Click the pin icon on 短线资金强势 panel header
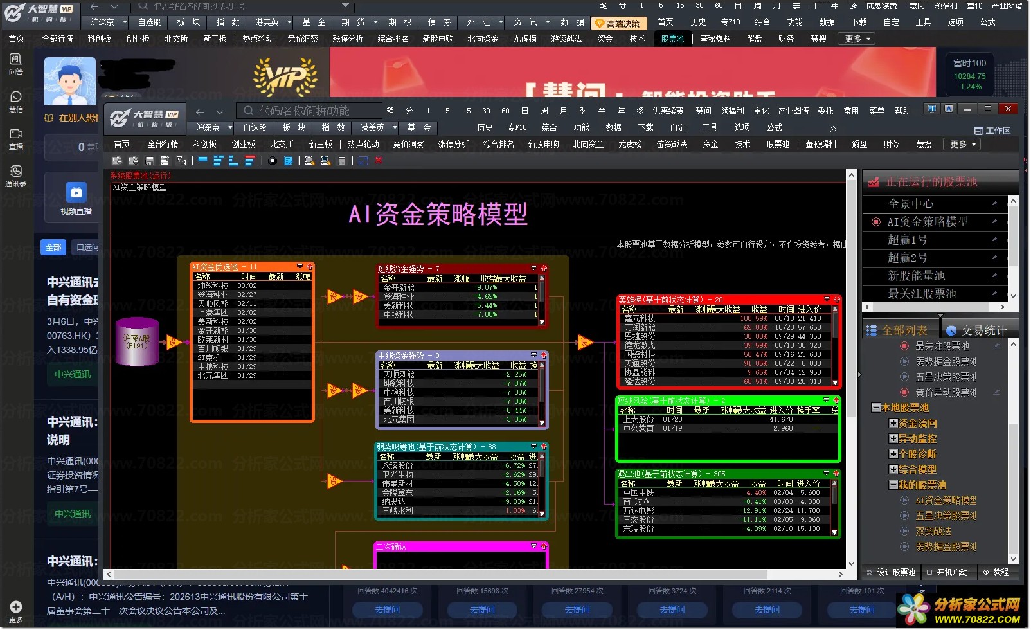Image resolution: width=1031 pixels, height=630 pixels. click(x=543, y=268)
